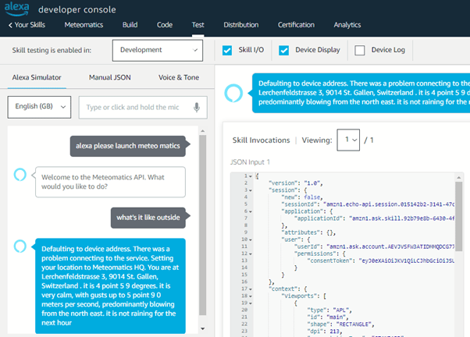This screenshot has height=337, width=470.
Task: Select the Alexa Simulator tab
Action: [x=37, y=77]
